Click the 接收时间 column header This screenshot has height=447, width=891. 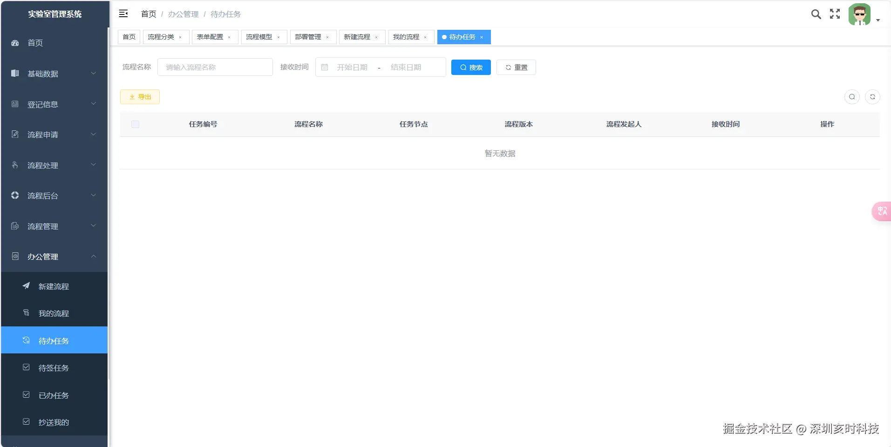point(726,124)
